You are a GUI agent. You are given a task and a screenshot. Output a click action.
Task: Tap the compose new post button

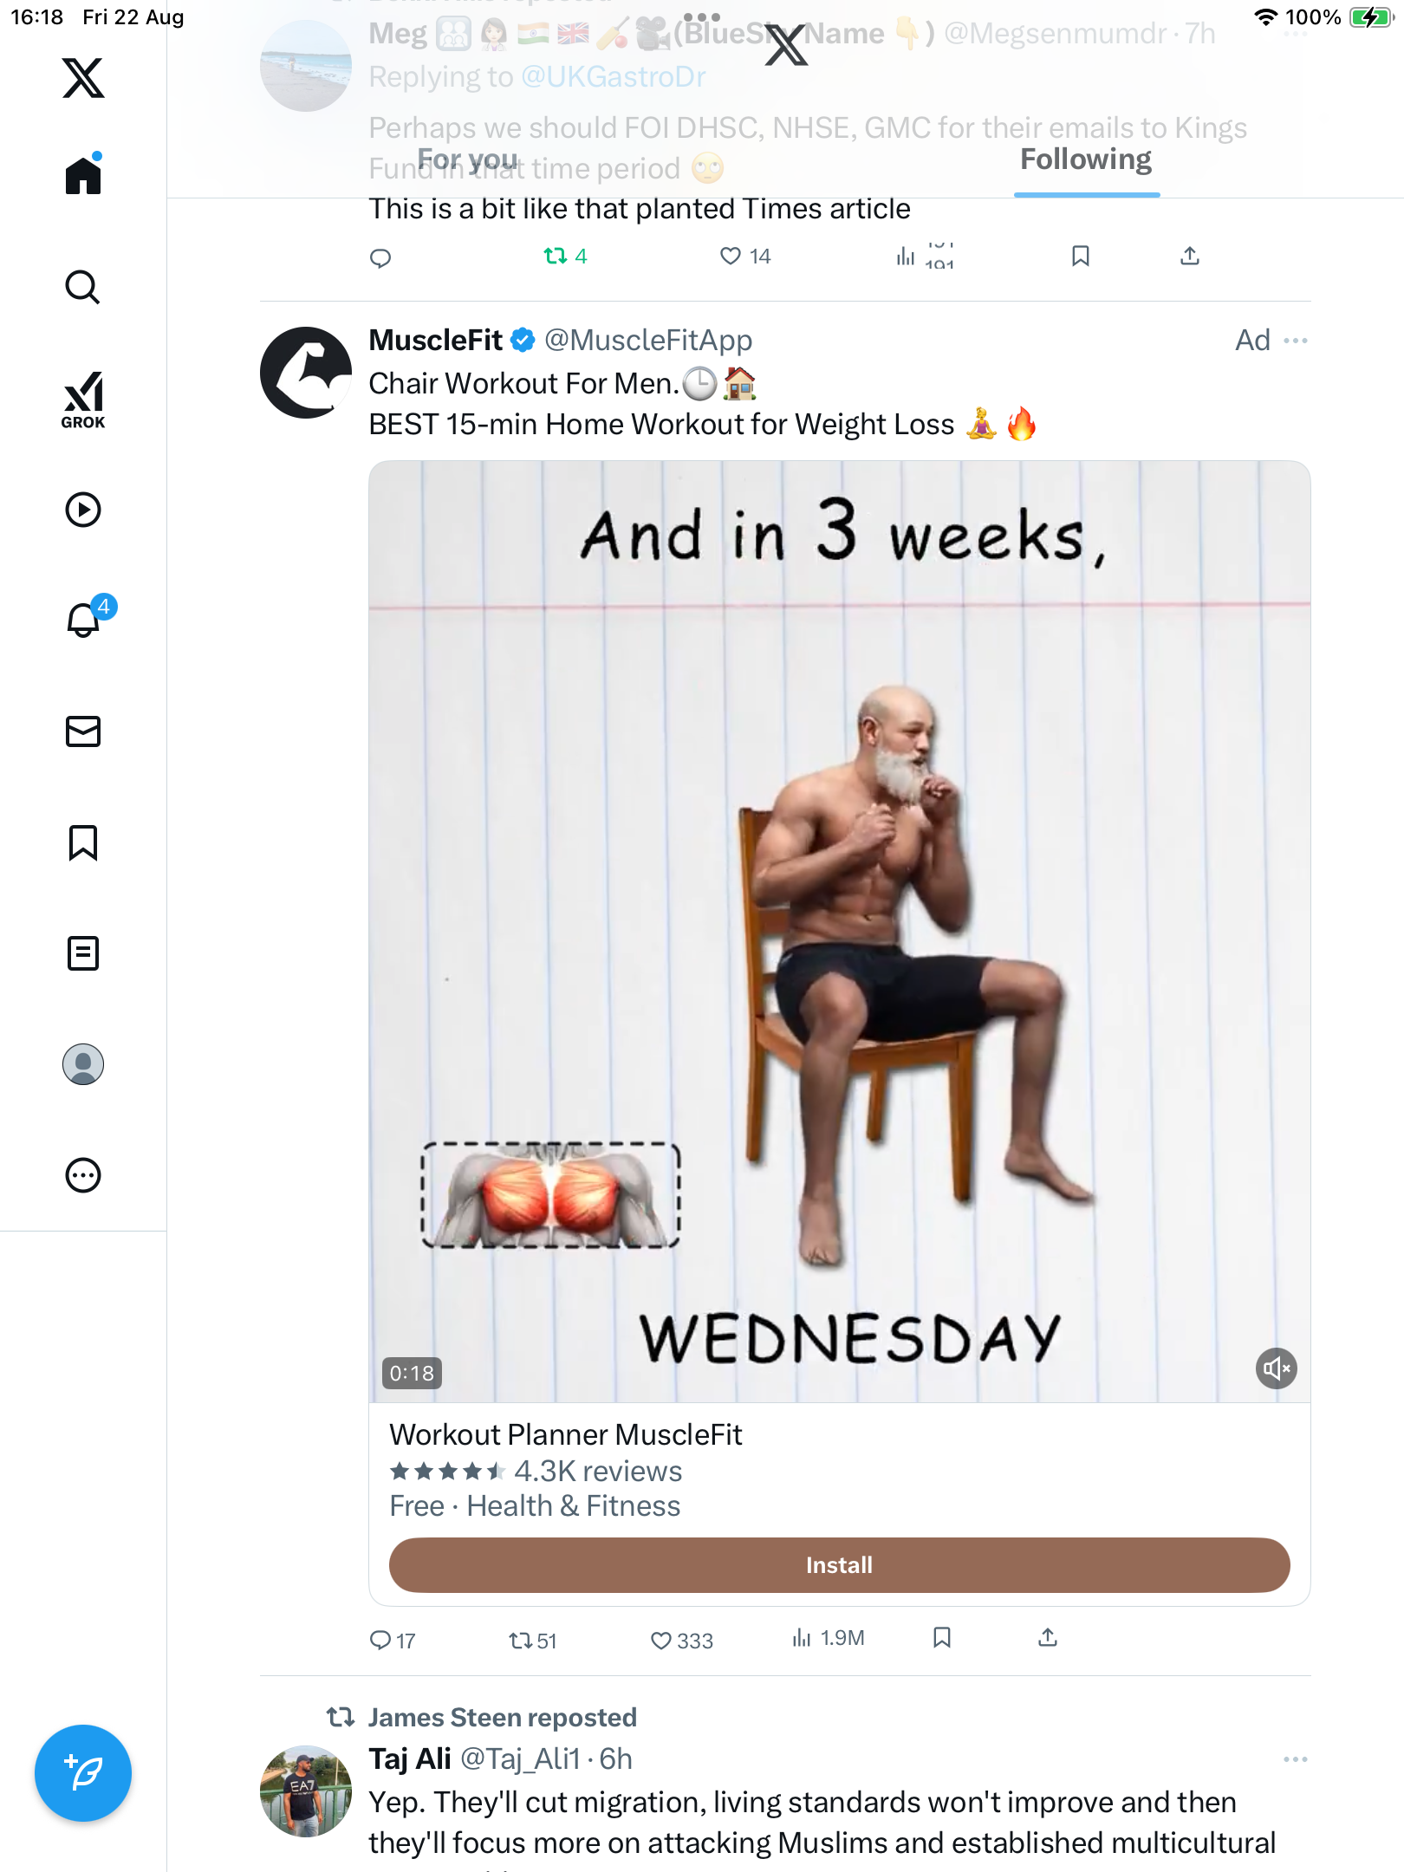click(83, 1773)
